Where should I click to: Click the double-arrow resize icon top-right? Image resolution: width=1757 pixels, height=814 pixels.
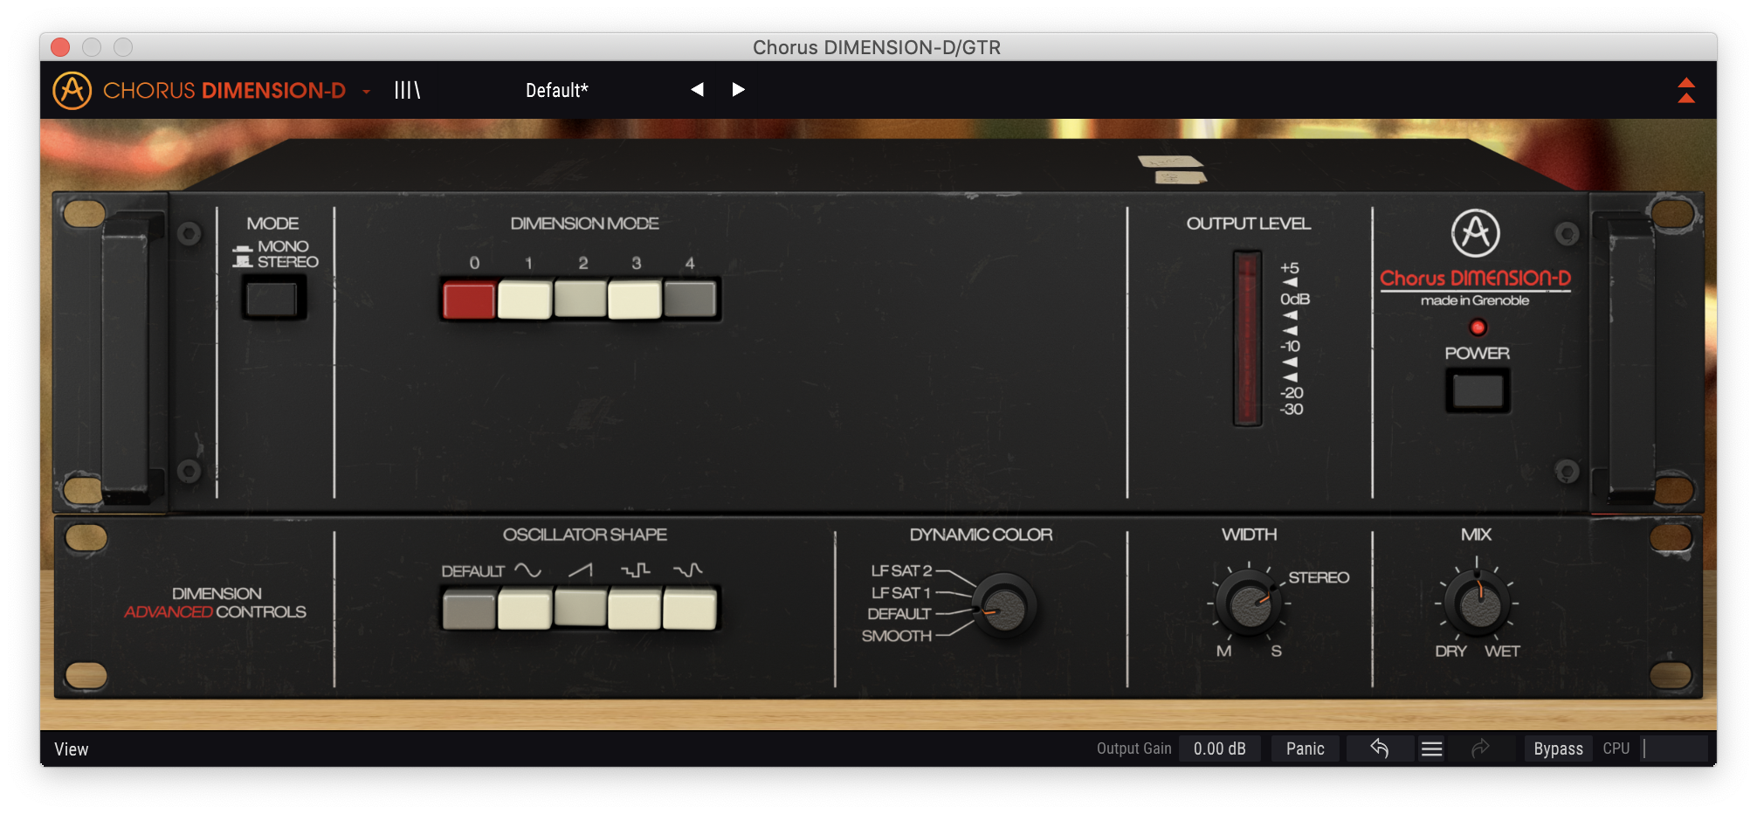coord(1685,89)
